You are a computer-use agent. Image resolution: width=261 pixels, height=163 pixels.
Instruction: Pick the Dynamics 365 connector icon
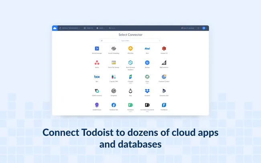tap(164, 91)
